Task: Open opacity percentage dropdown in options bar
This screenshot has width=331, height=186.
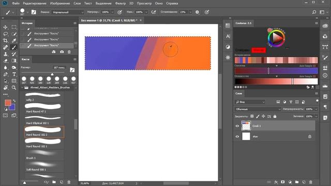Action: click(112, 12)
